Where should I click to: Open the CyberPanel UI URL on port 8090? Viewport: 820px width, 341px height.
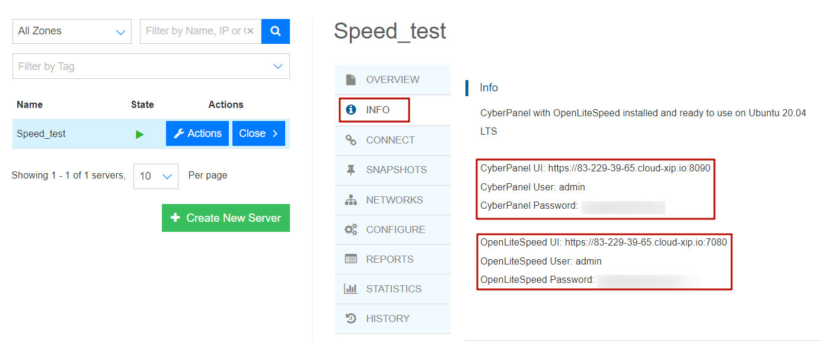coord(629,168)
